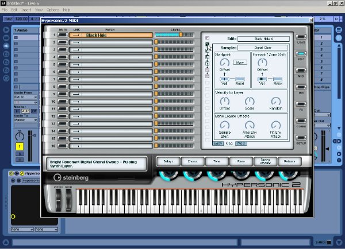This screenshot has height=249, width=345.
Task: Click the Tone label button
Action: point(217,161)
